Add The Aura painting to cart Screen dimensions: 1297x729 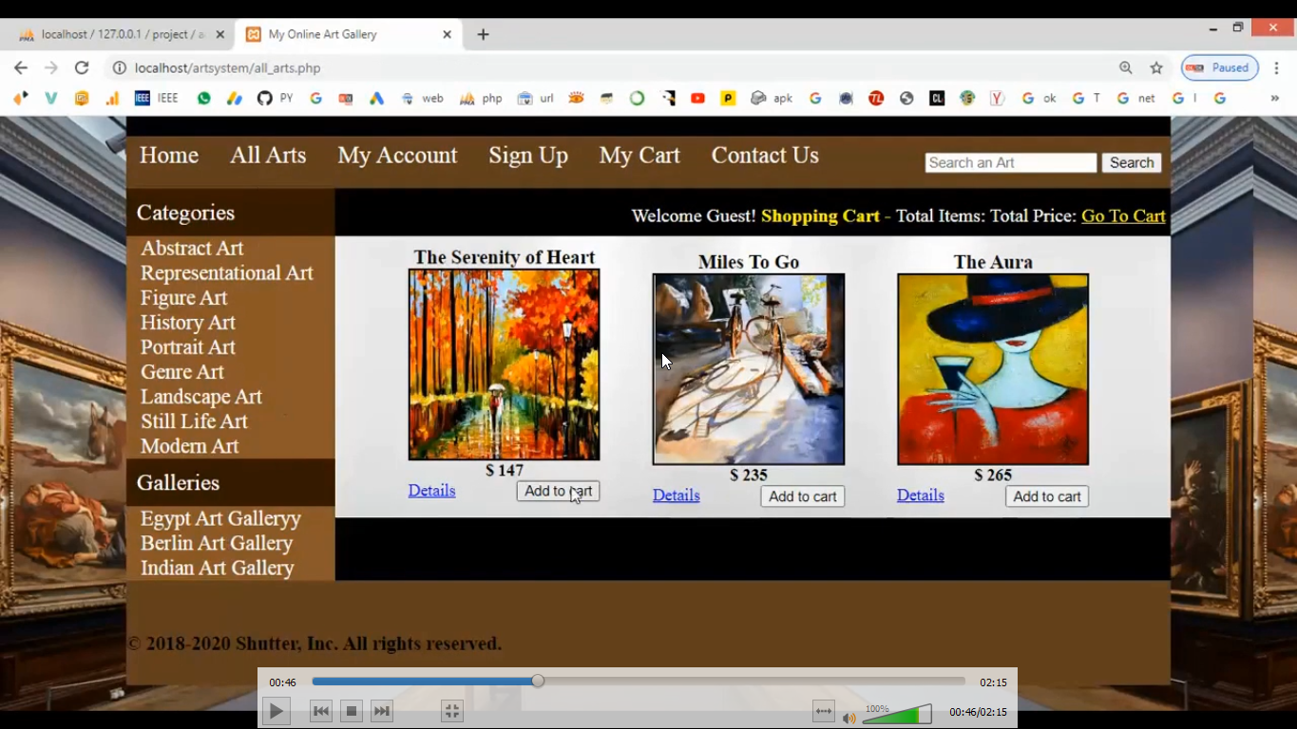pyautogui.click(x=1046, y=496)
